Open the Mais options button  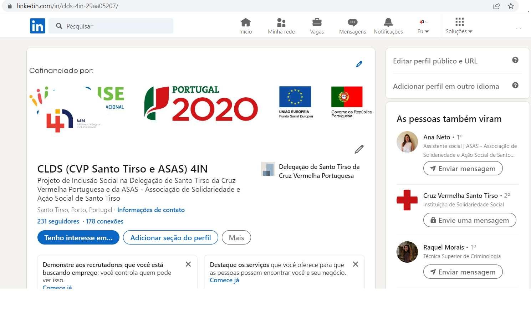pyautogui.click(x=236, y=238)
